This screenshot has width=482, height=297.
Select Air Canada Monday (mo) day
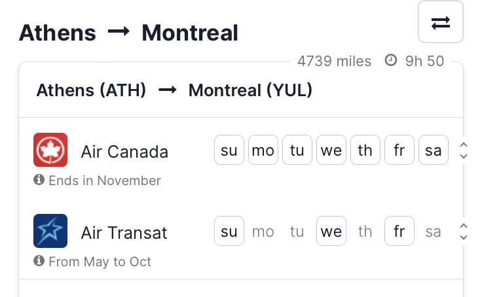tap(263, 150)
